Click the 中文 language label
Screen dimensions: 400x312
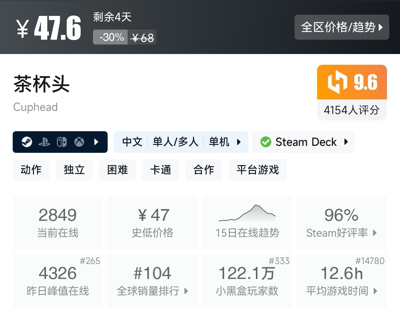[132, 142]
